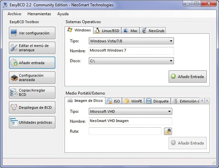The height and width of the screenshot is (168, 219).
Task: Click the monitor icon on Ver configuración
Action: click(x=14, y=33)
